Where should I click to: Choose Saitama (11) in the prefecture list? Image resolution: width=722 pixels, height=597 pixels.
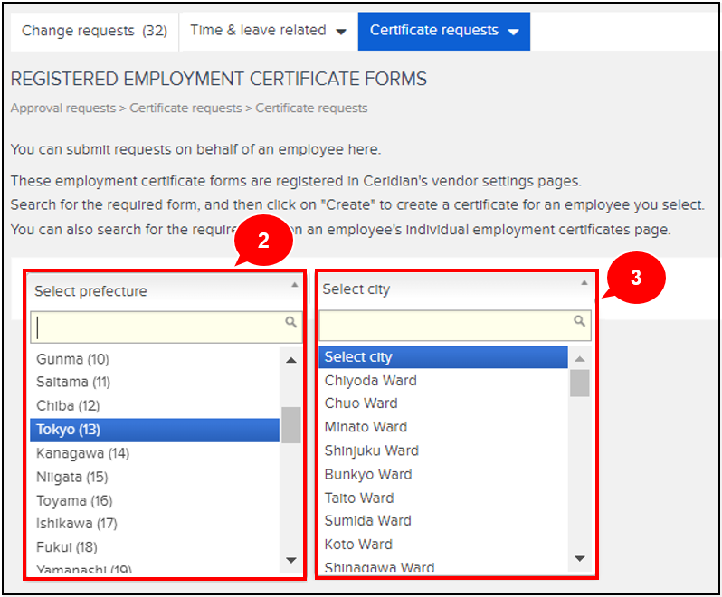[x=73, y=383]
